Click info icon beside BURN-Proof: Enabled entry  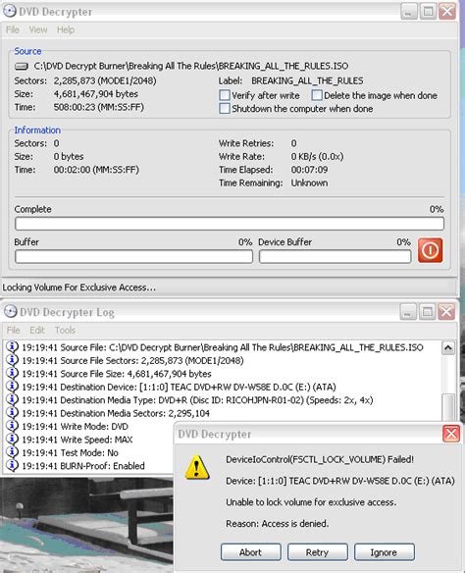(12, 465)
